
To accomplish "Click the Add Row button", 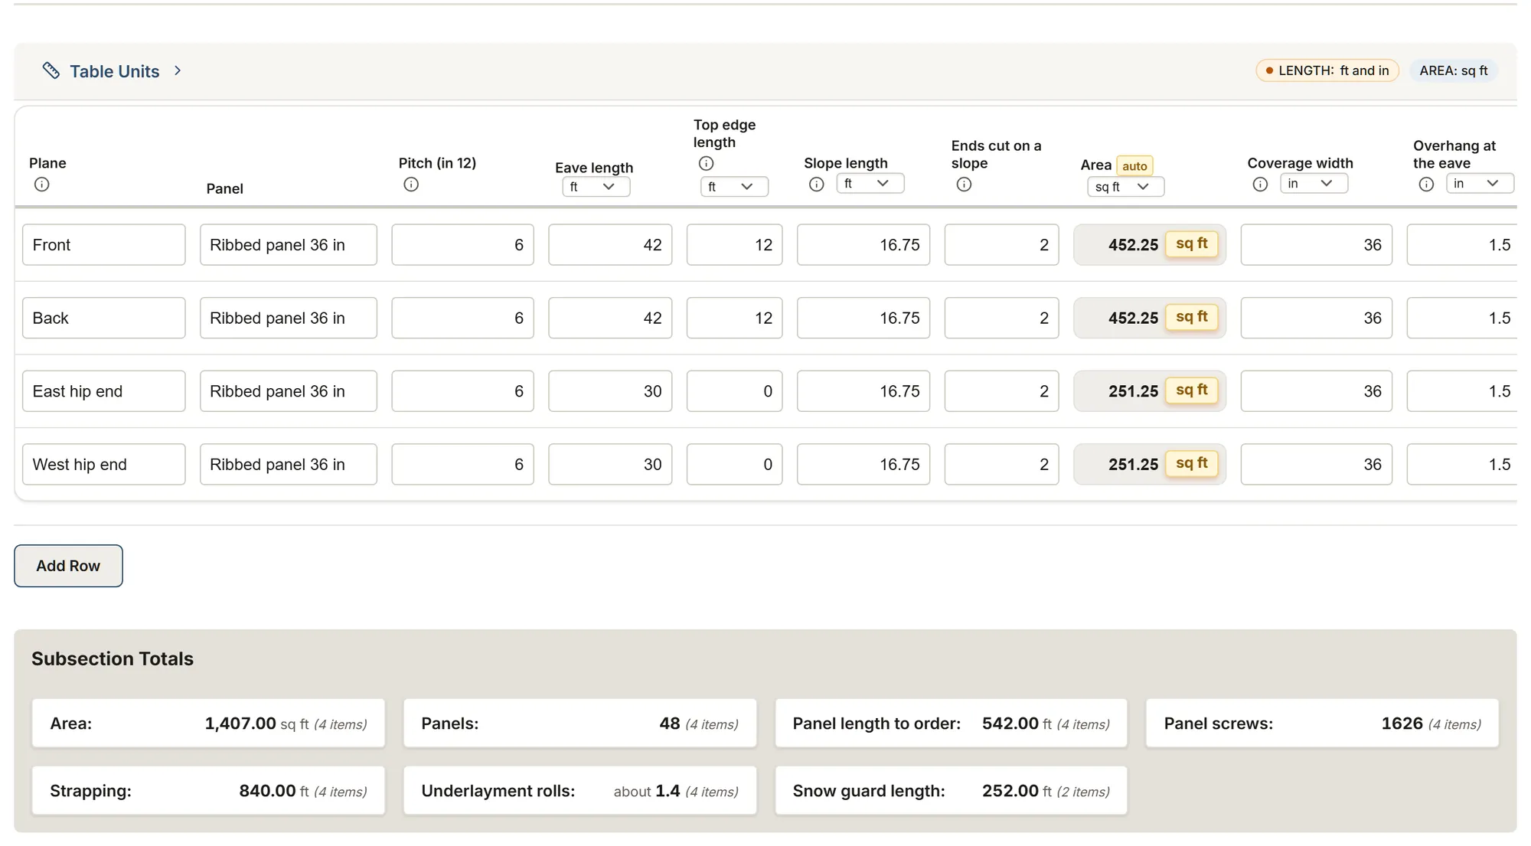I will pos(68,566).
